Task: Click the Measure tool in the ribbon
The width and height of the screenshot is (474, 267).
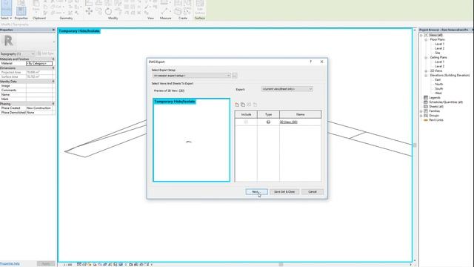Action: (164, 11)
